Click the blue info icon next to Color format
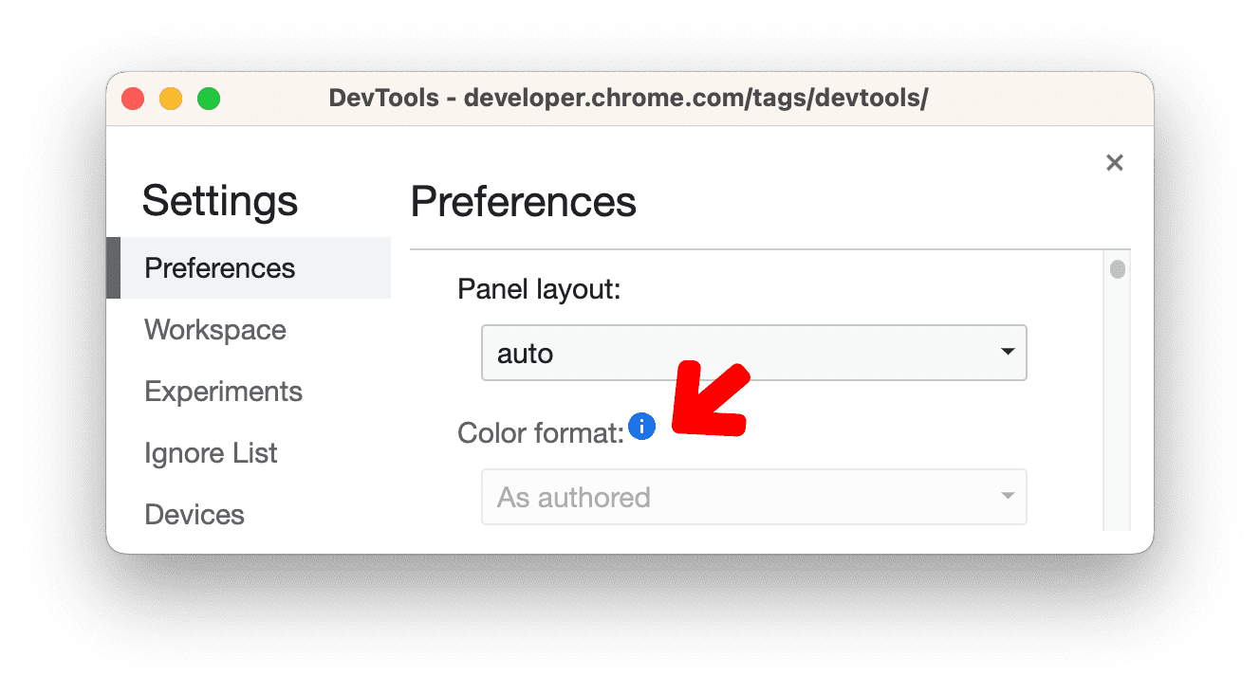1260x694 pixels. click(x=642, y=427)
